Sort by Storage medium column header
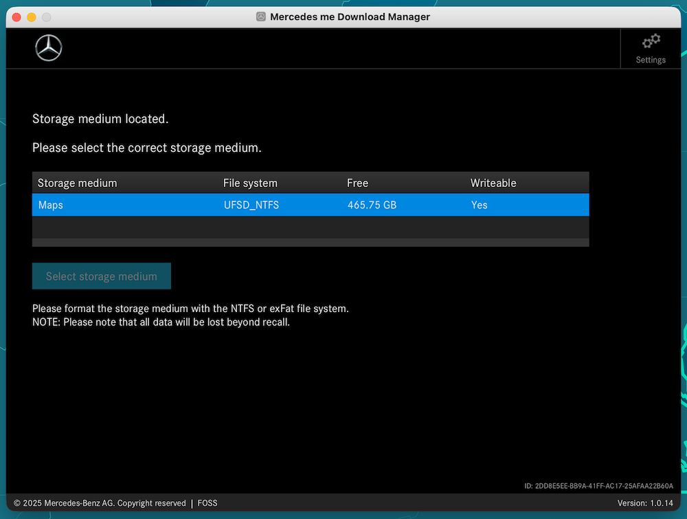This screenshot has width=687, height=519. [x=78, y=183]
